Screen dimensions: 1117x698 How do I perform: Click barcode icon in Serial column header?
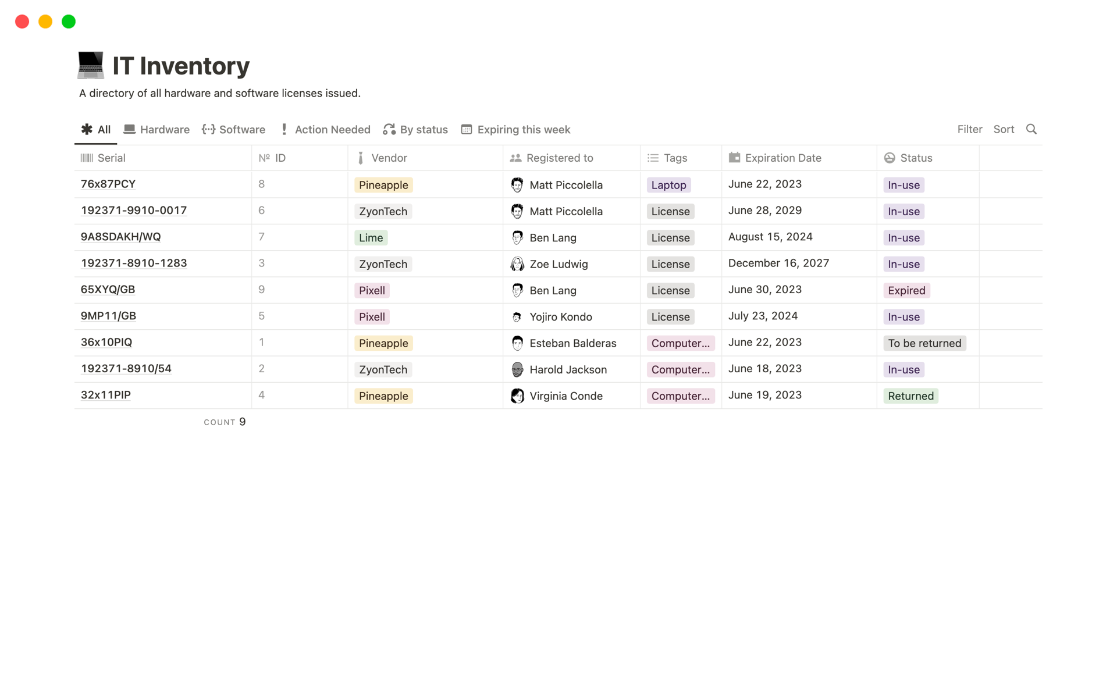(x=87, y=158)
